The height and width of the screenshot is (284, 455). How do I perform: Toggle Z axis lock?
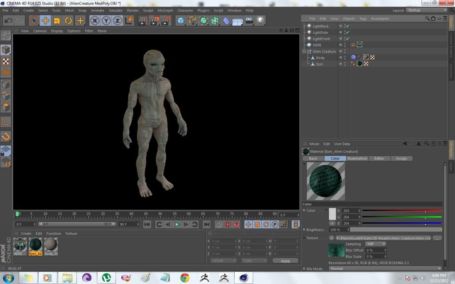click(x=117, y=20)
